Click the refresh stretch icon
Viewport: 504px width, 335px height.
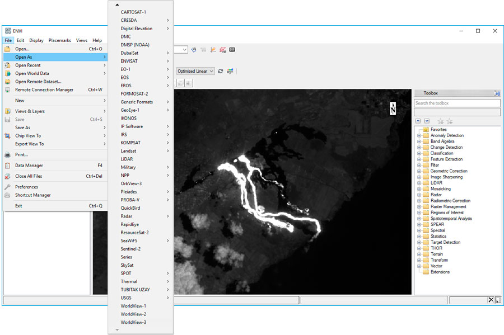pyautogui.click(x=220, y=71)
